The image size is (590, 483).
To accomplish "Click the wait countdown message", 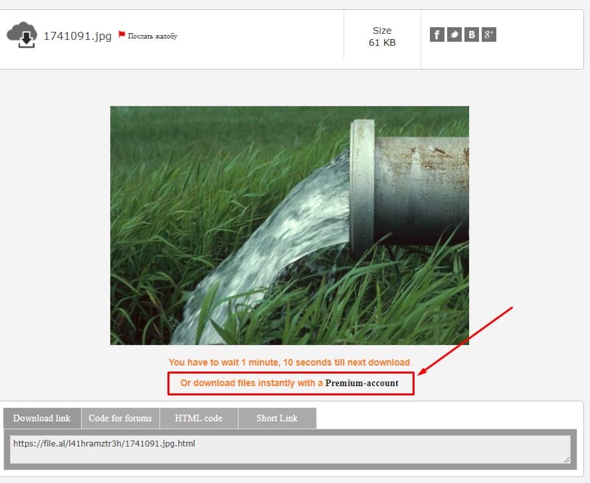I will pyautogui.click(x=289, y=362).
